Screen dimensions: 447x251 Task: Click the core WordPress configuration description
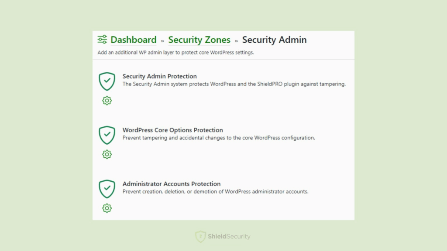(218, 138)
